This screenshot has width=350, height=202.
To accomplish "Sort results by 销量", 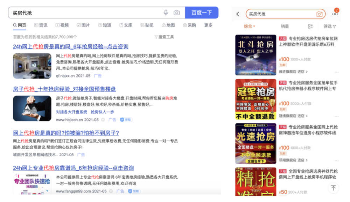I will pyautogui.click(x=285, y=26).
